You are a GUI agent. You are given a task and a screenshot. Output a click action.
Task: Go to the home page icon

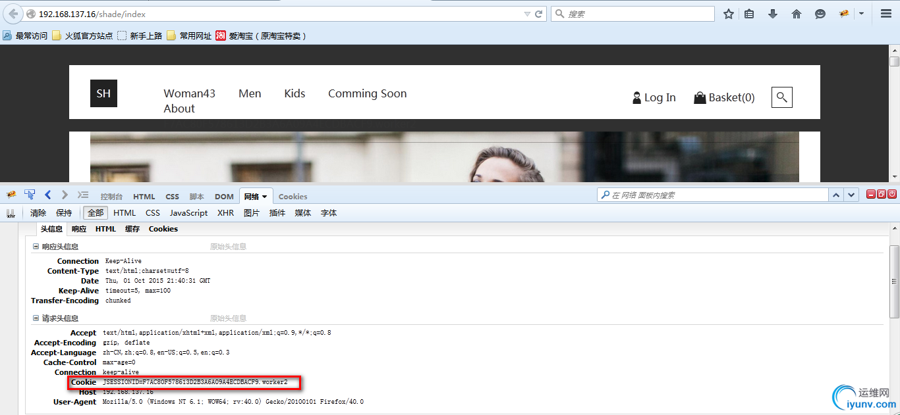click(x=797, y=14)
